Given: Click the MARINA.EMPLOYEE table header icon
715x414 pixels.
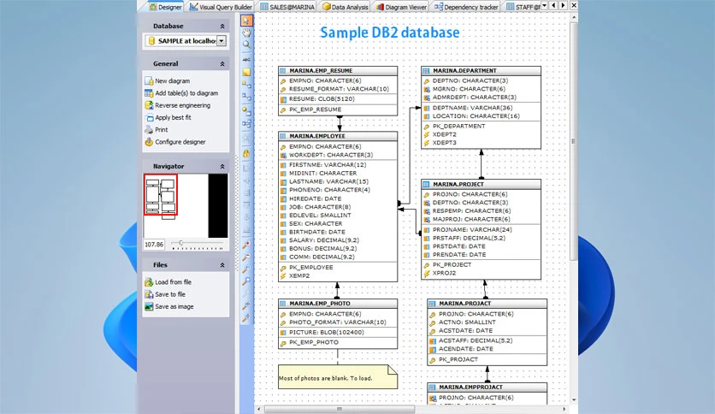Looking at the screenshot, I should [x=283, y=136].
